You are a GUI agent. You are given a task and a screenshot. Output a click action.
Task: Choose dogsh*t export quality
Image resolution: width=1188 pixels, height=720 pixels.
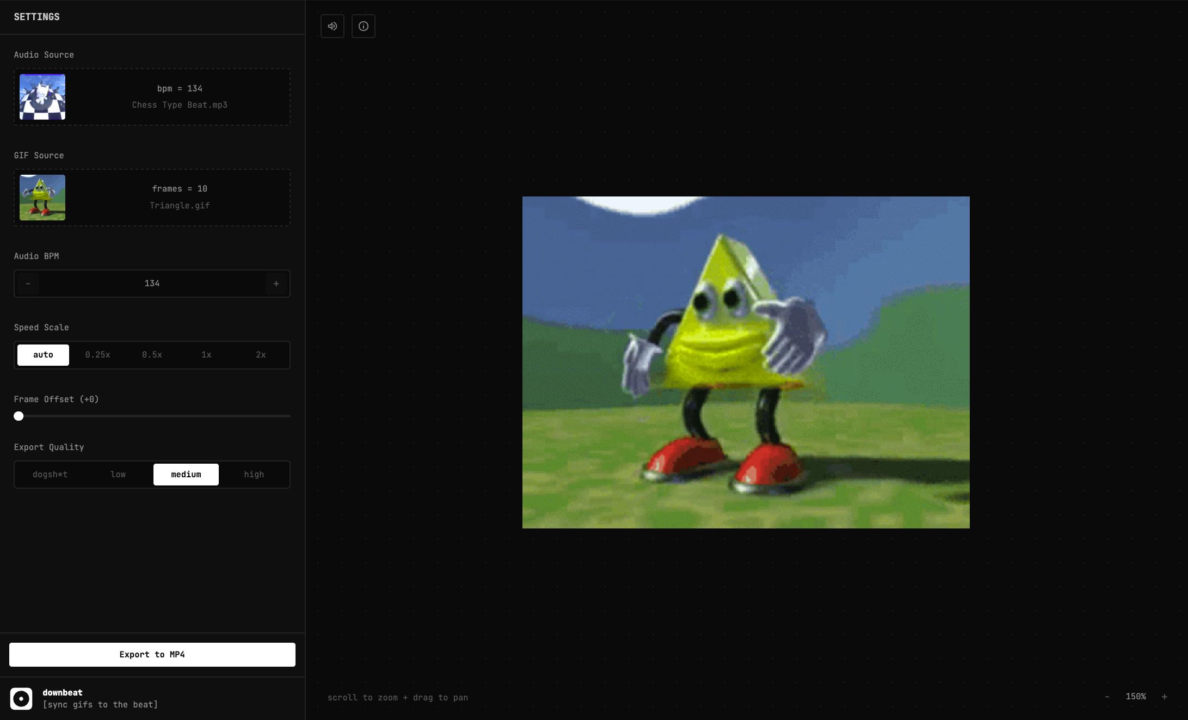(50, 475)
